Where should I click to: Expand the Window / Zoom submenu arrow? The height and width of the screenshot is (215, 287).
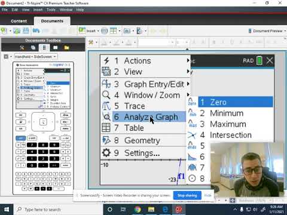pyautogui.click(x=188, y=94)
